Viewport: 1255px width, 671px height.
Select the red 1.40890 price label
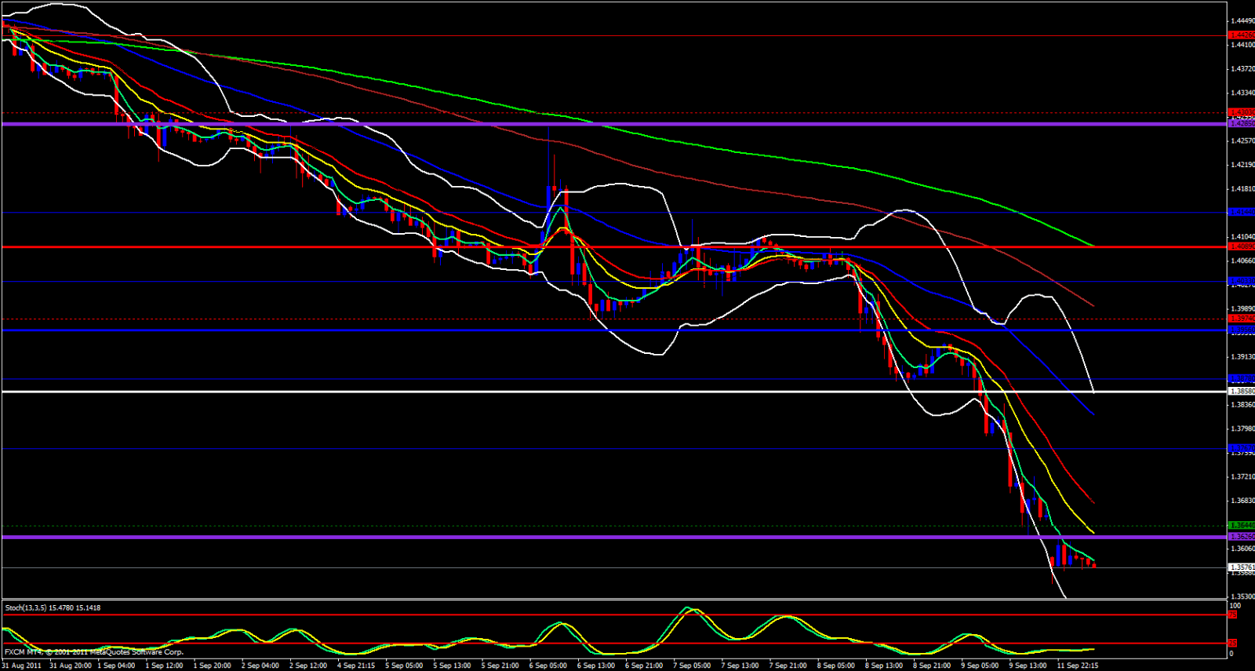1241,246
